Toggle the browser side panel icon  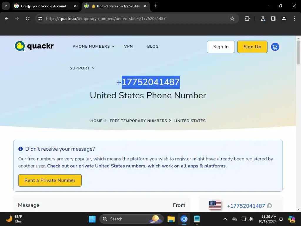[273, 19]
